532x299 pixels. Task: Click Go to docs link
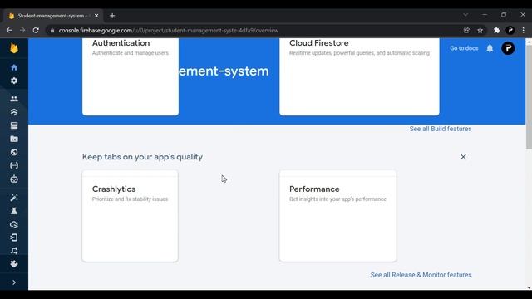[x=464, y=48]
